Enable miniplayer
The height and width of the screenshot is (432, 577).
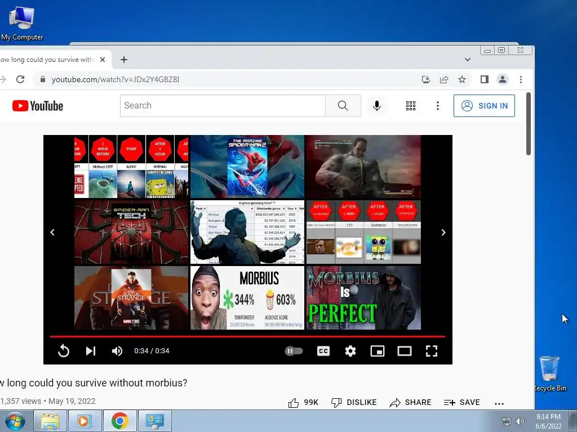tap(377, 351)
